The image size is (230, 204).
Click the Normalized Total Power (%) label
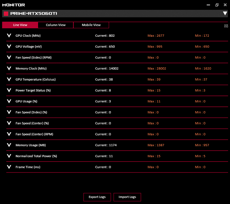(x=36, y=156)
